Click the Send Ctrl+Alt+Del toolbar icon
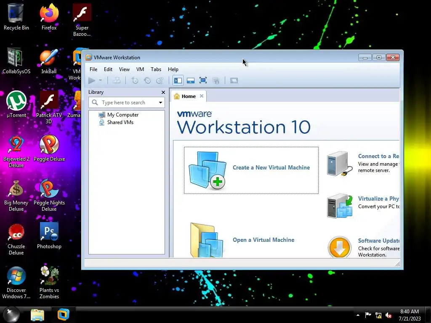 click(117, 80)
